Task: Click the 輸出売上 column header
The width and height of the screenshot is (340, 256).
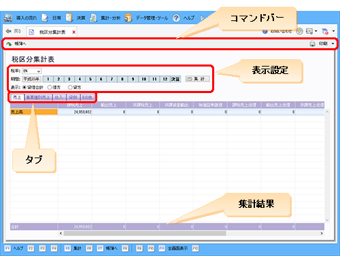Action: [109, 105]
